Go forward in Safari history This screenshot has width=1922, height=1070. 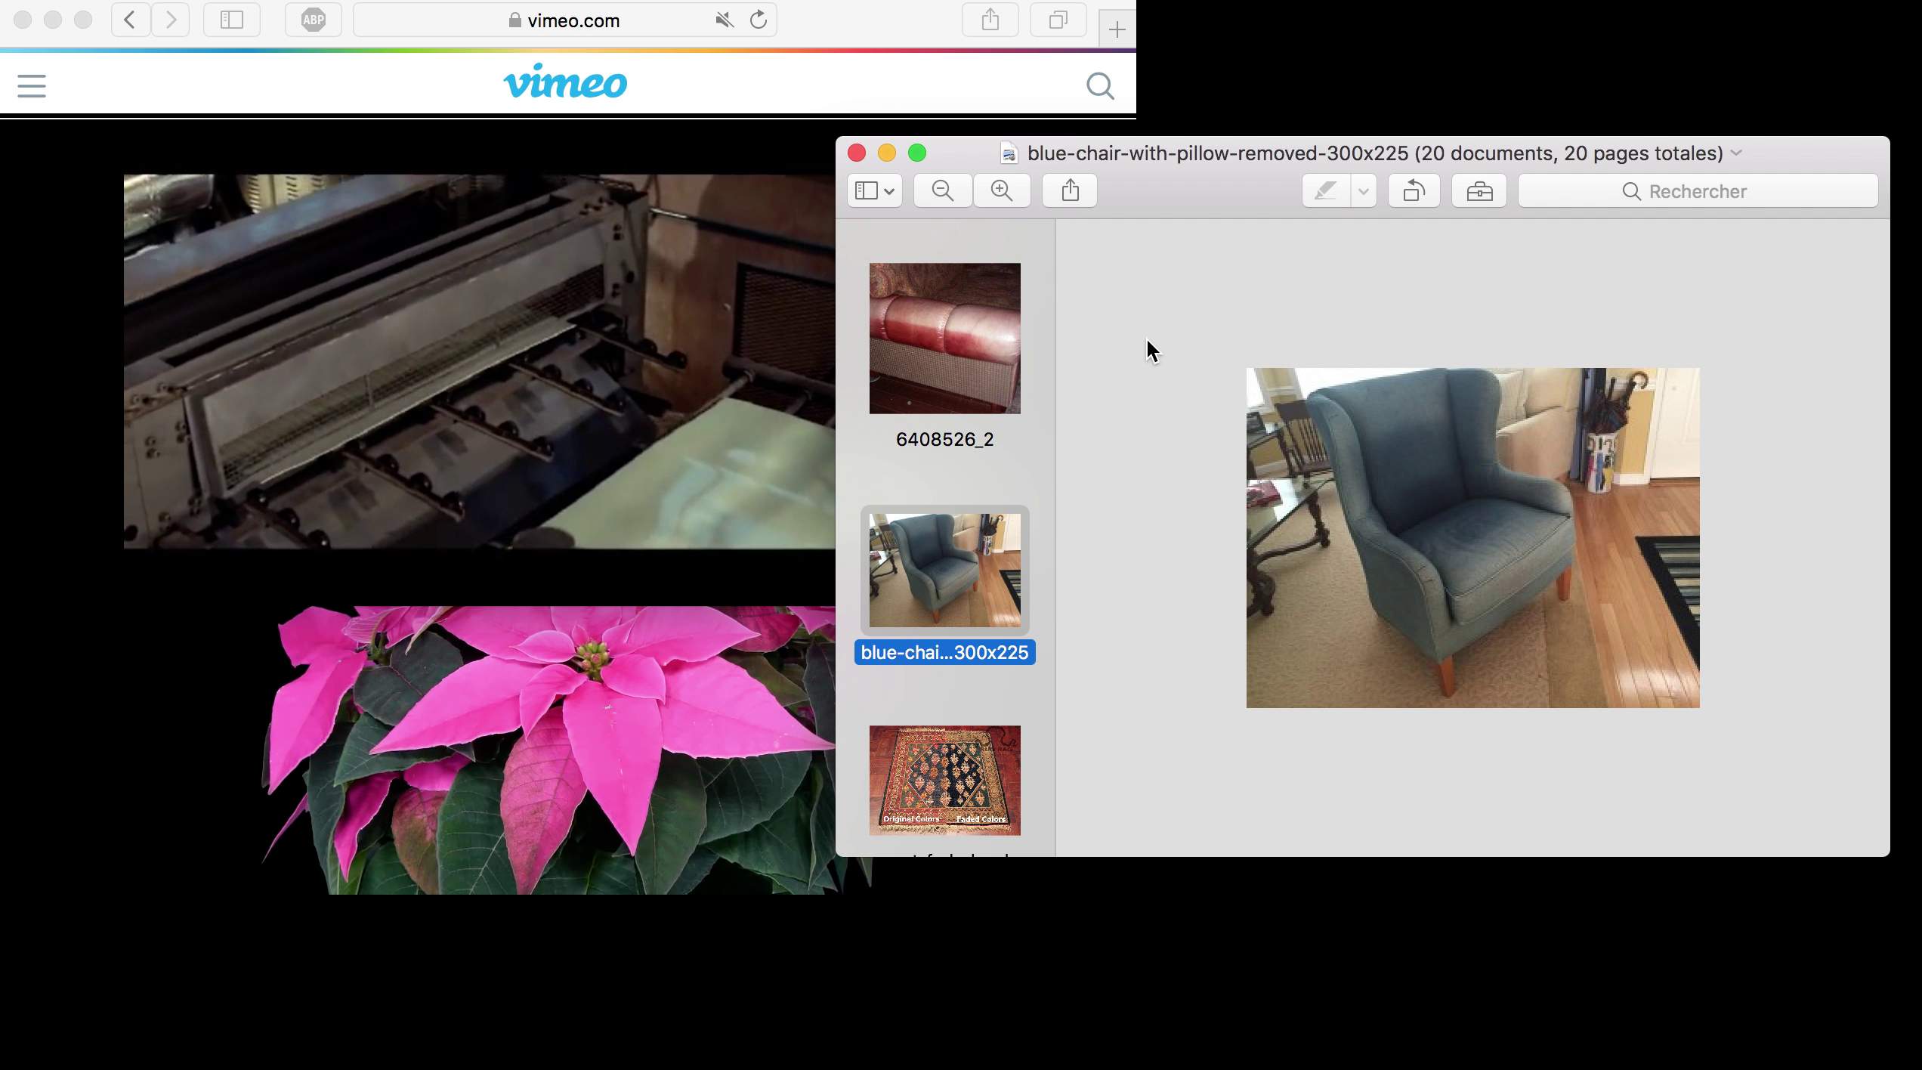pyautogui.click(x=170, y=20)
